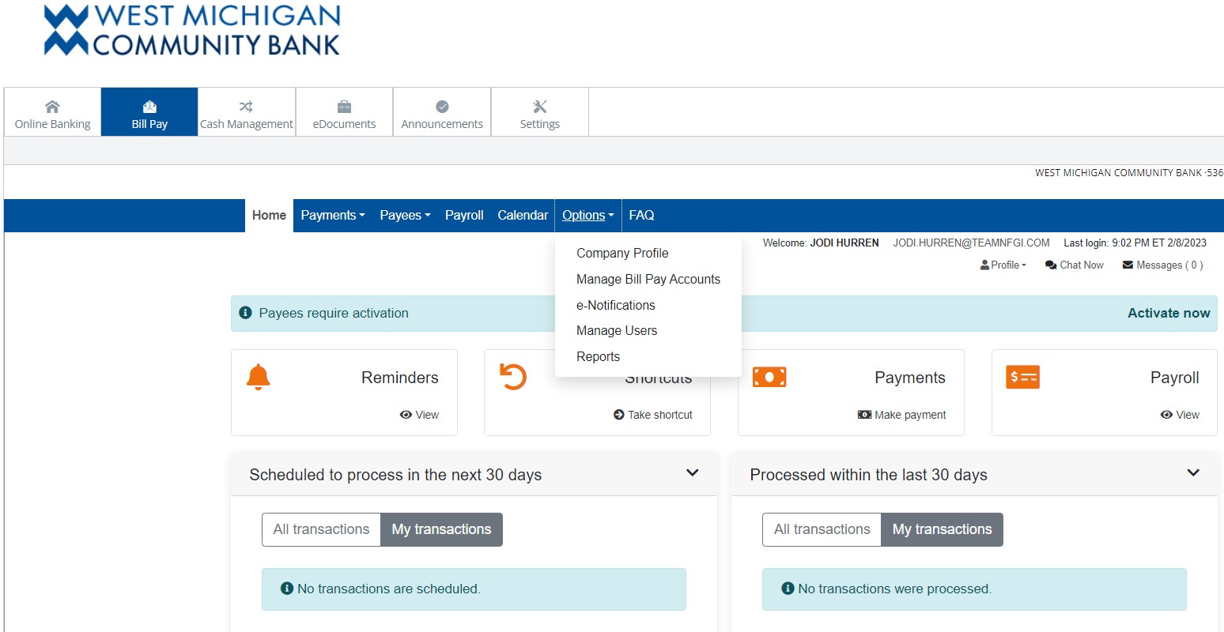Click the Settings tools icon
Image resolution: width=1224 pixels, height=632 pixels.
coord(540,107)
